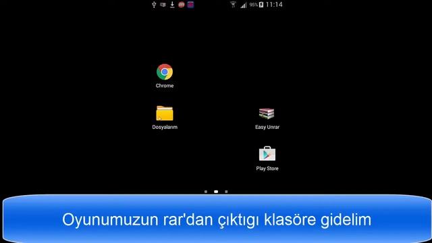Tap the USB connection status icon
Image resolution: width=432 pixels, height=243 pixels.
(154, 5)
